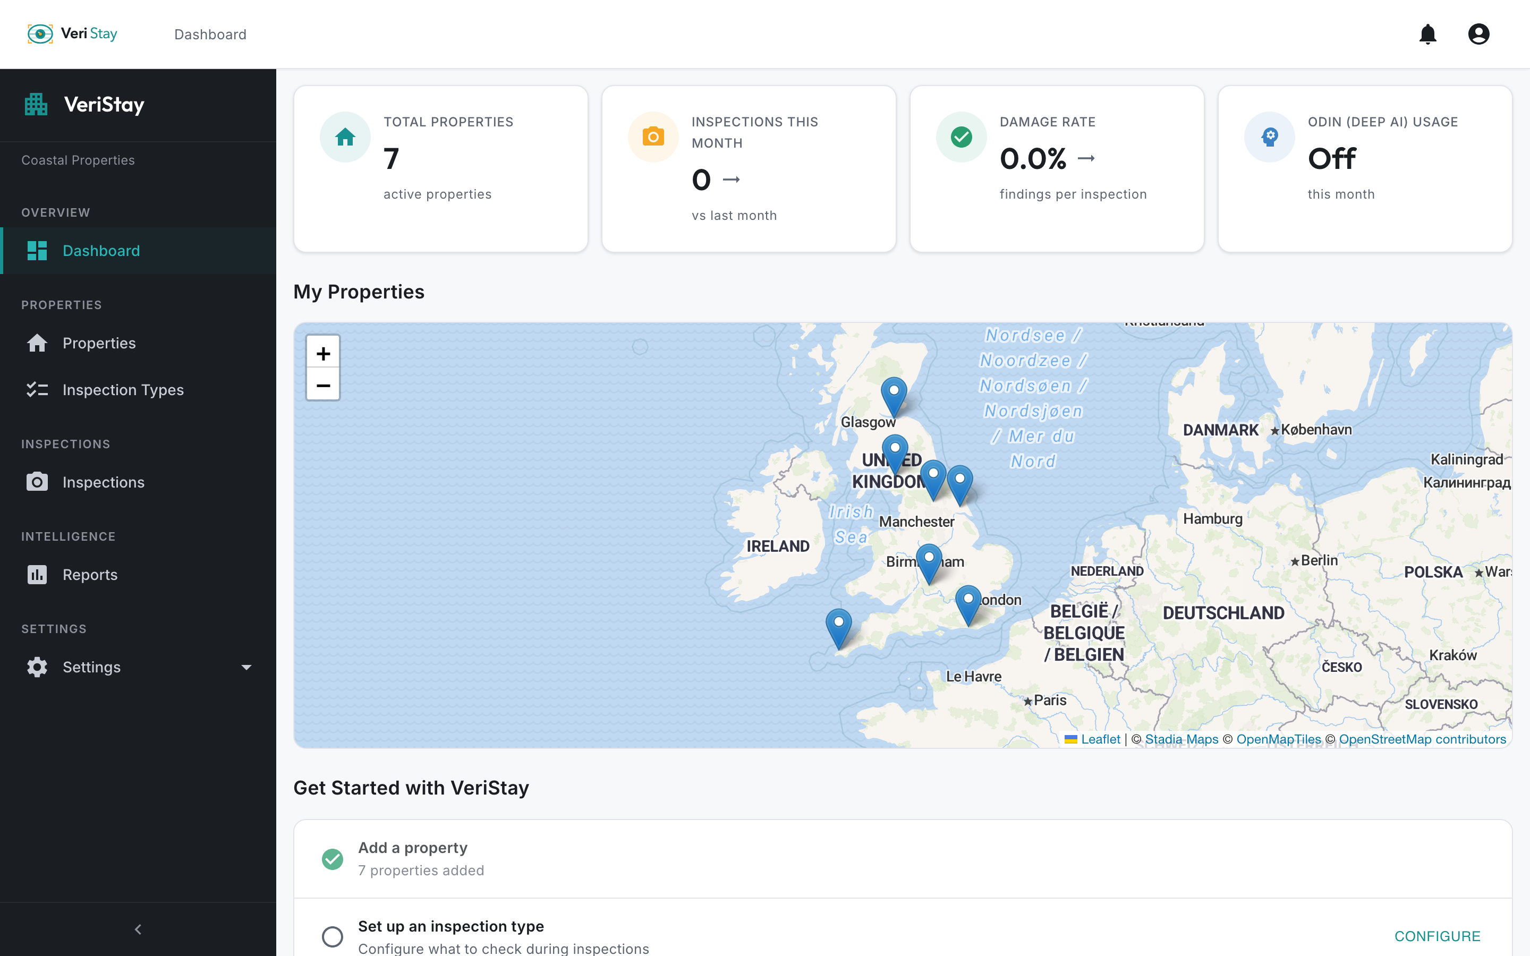Select Dashboard in the top navigation bar
The image size is (1530, 956).
210,34
